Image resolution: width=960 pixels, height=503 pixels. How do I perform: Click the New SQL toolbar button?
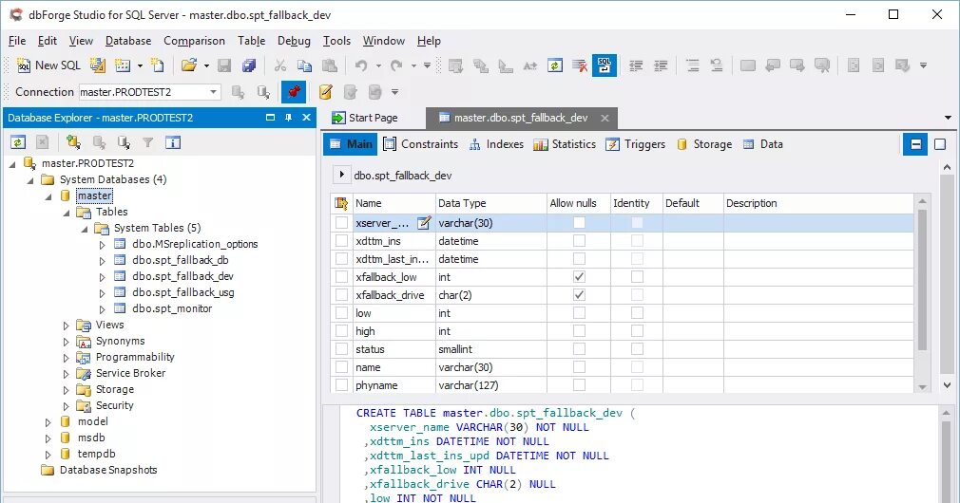tap(48, 65)
